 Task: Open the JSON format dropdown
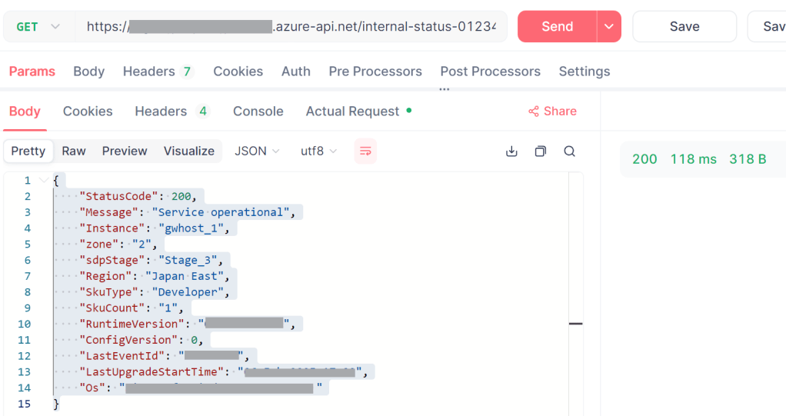tap(257, 151)
